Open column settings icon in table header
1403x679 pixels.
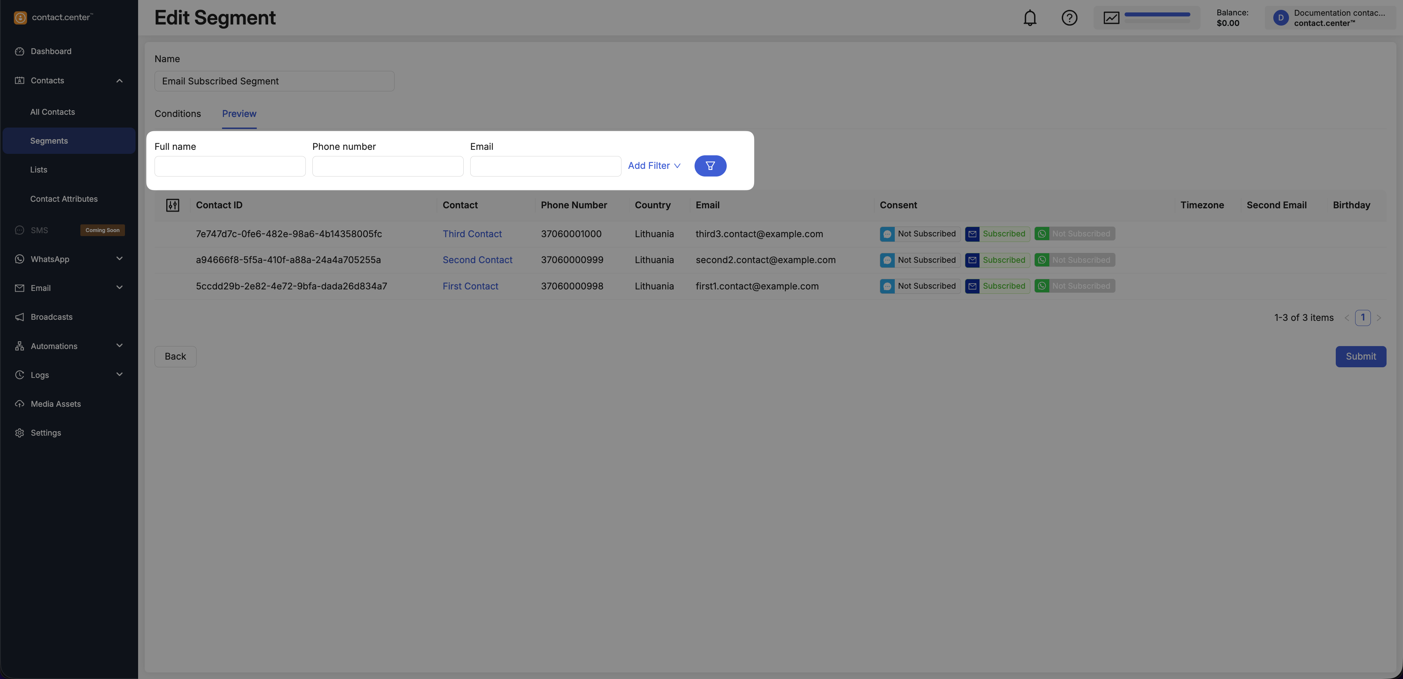[x=173, y=205]
